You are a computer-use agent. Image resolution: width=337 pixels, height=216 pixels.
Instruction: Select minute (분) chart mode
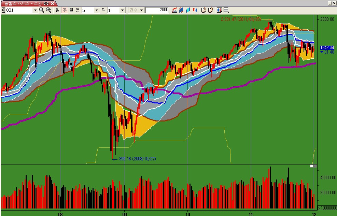(x=78, y=10)
